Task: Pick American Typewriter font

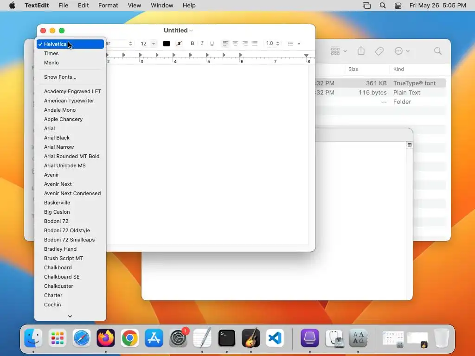Action: 71,101
